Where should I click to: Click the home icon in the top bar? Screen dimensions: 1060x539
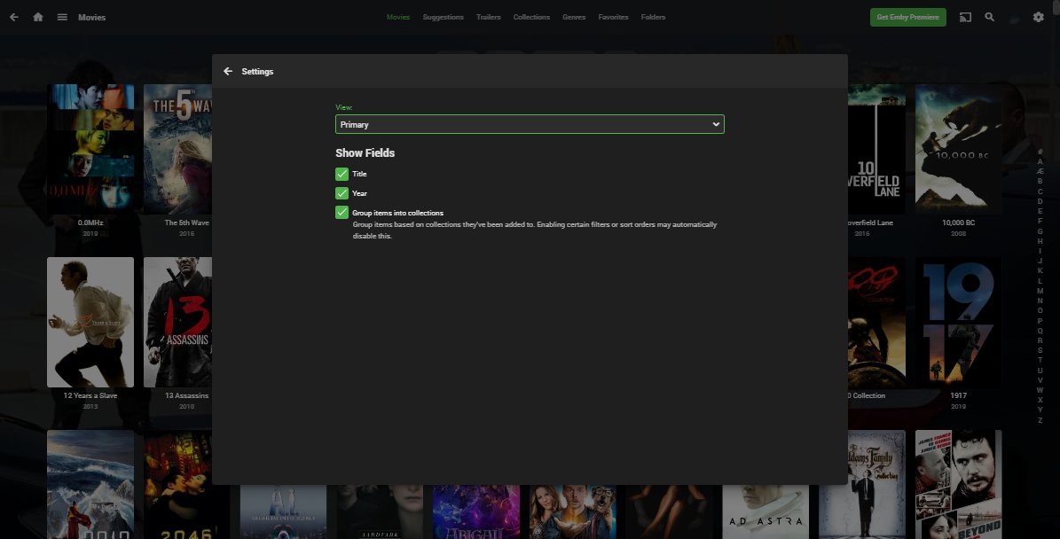(x=36, y=16)
